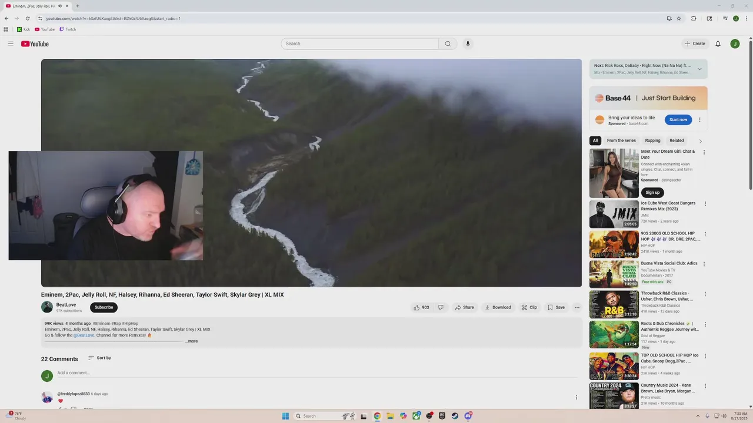
Task: Go back in the browser
Action: (x=6, y=18)
